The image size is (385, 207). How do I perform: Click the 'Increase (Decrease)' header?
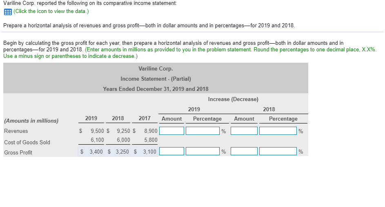[233, 99]
